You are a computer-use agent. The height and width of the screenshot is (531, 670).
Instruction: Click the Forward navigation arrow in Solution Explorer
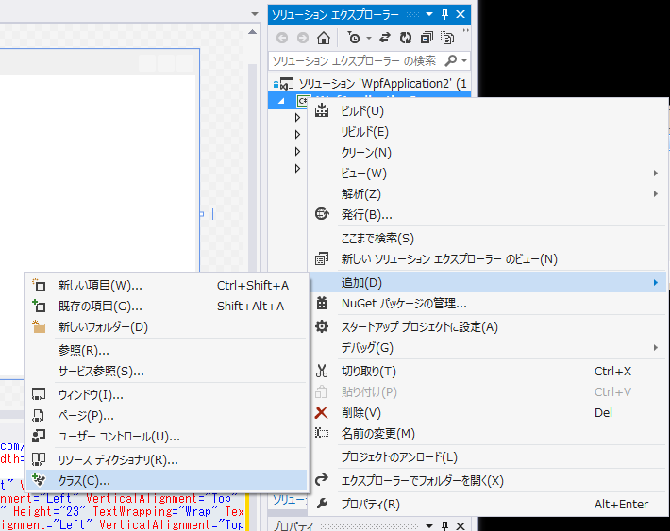pos(303,38)
